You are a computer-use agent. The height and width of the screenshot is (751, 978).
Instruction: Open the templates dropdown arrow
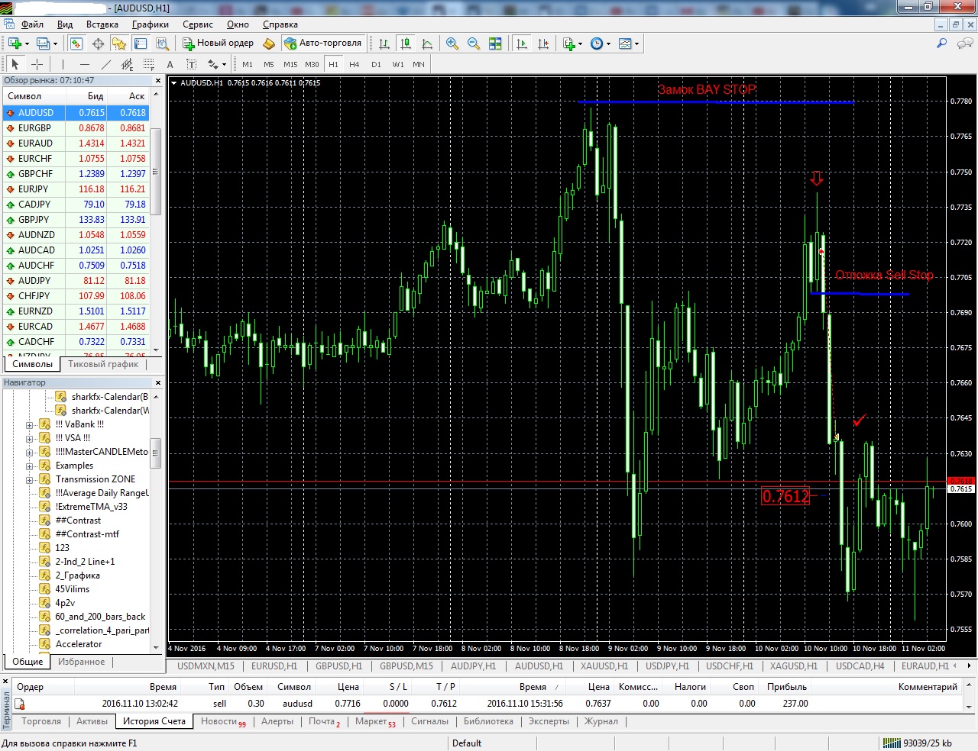636,44
